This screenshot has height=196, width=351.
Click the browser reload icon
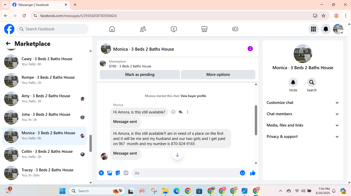point(24,16)
